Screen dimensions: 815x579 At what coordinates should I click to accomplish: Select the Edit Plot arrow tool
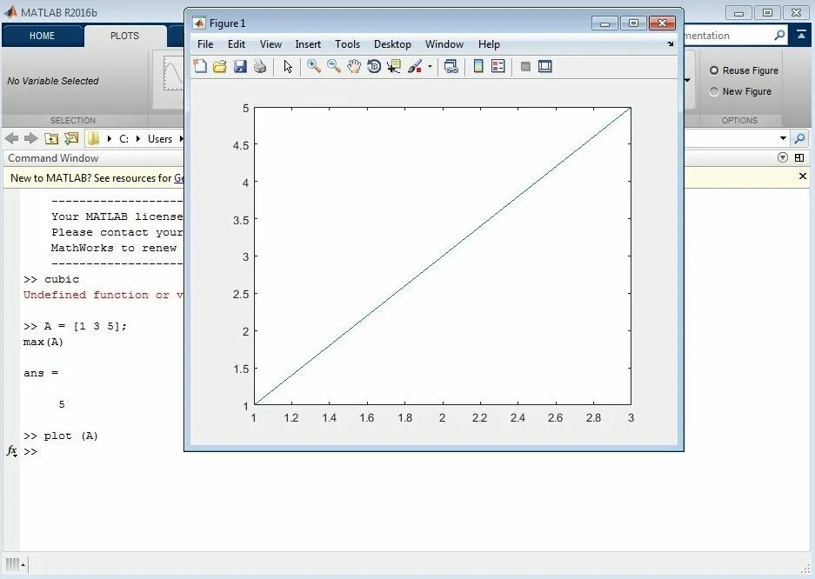(288, 66)
